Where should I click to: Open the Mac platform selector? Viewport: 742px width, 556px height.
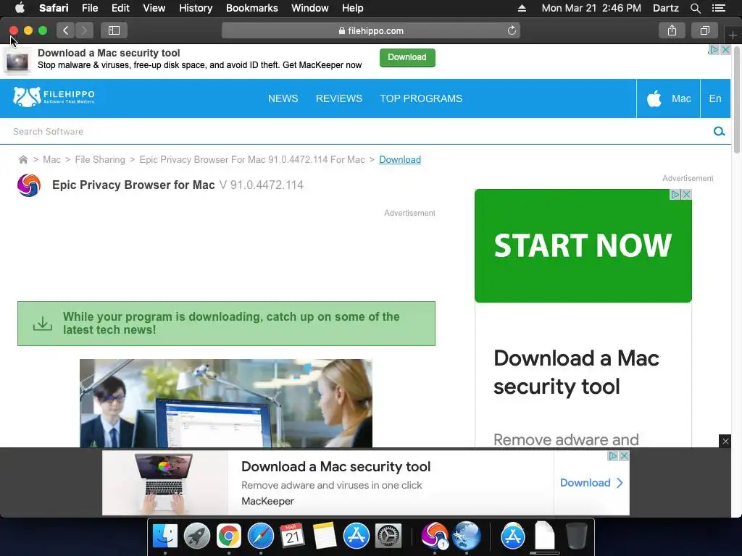[668, 98]
